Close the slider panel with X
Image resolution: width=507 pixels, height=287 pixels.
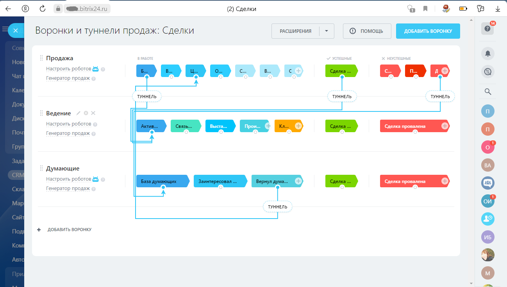(x=16, y=30)
